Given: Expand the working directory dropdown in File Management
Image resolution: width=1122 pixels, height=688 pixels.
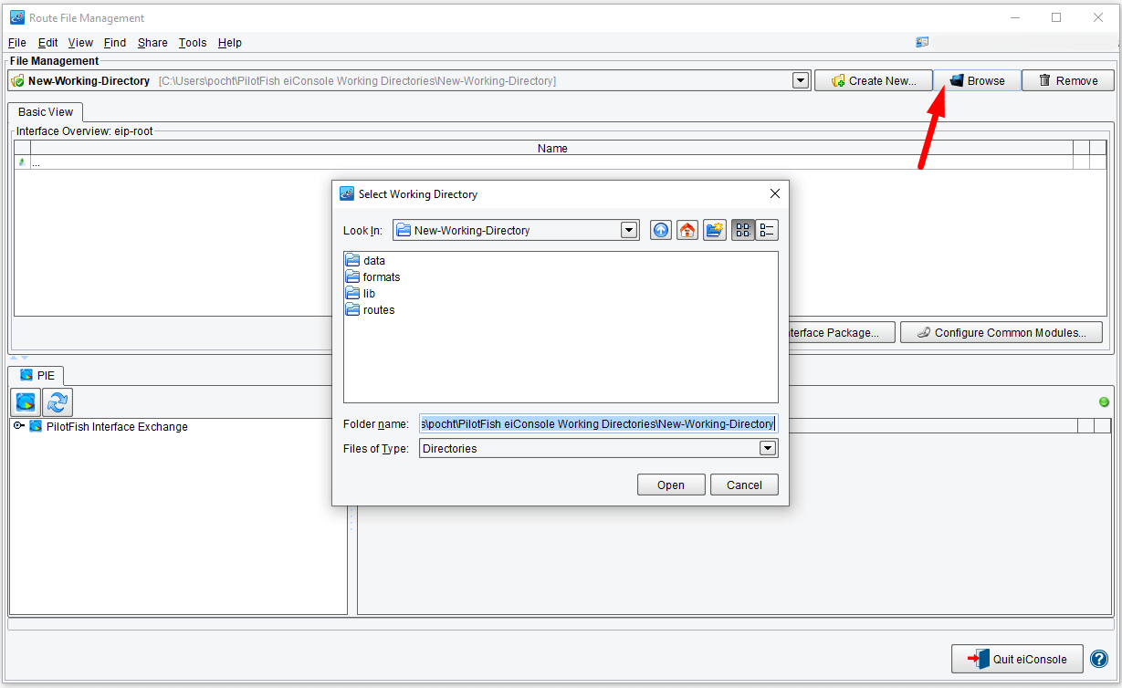Looking at the screenshot, I should (x=801, y=80).
